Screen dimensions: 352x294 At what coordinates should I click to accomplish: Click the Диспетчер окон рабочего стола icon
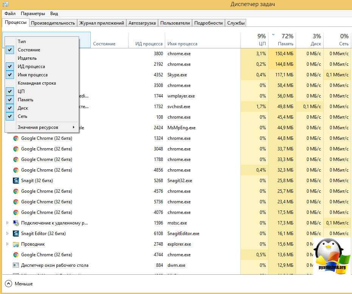click(x=16, y=265)
